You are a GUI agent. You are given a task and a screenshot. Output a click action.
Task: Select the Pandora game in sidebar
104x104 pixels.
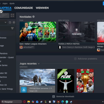point(4,53)
